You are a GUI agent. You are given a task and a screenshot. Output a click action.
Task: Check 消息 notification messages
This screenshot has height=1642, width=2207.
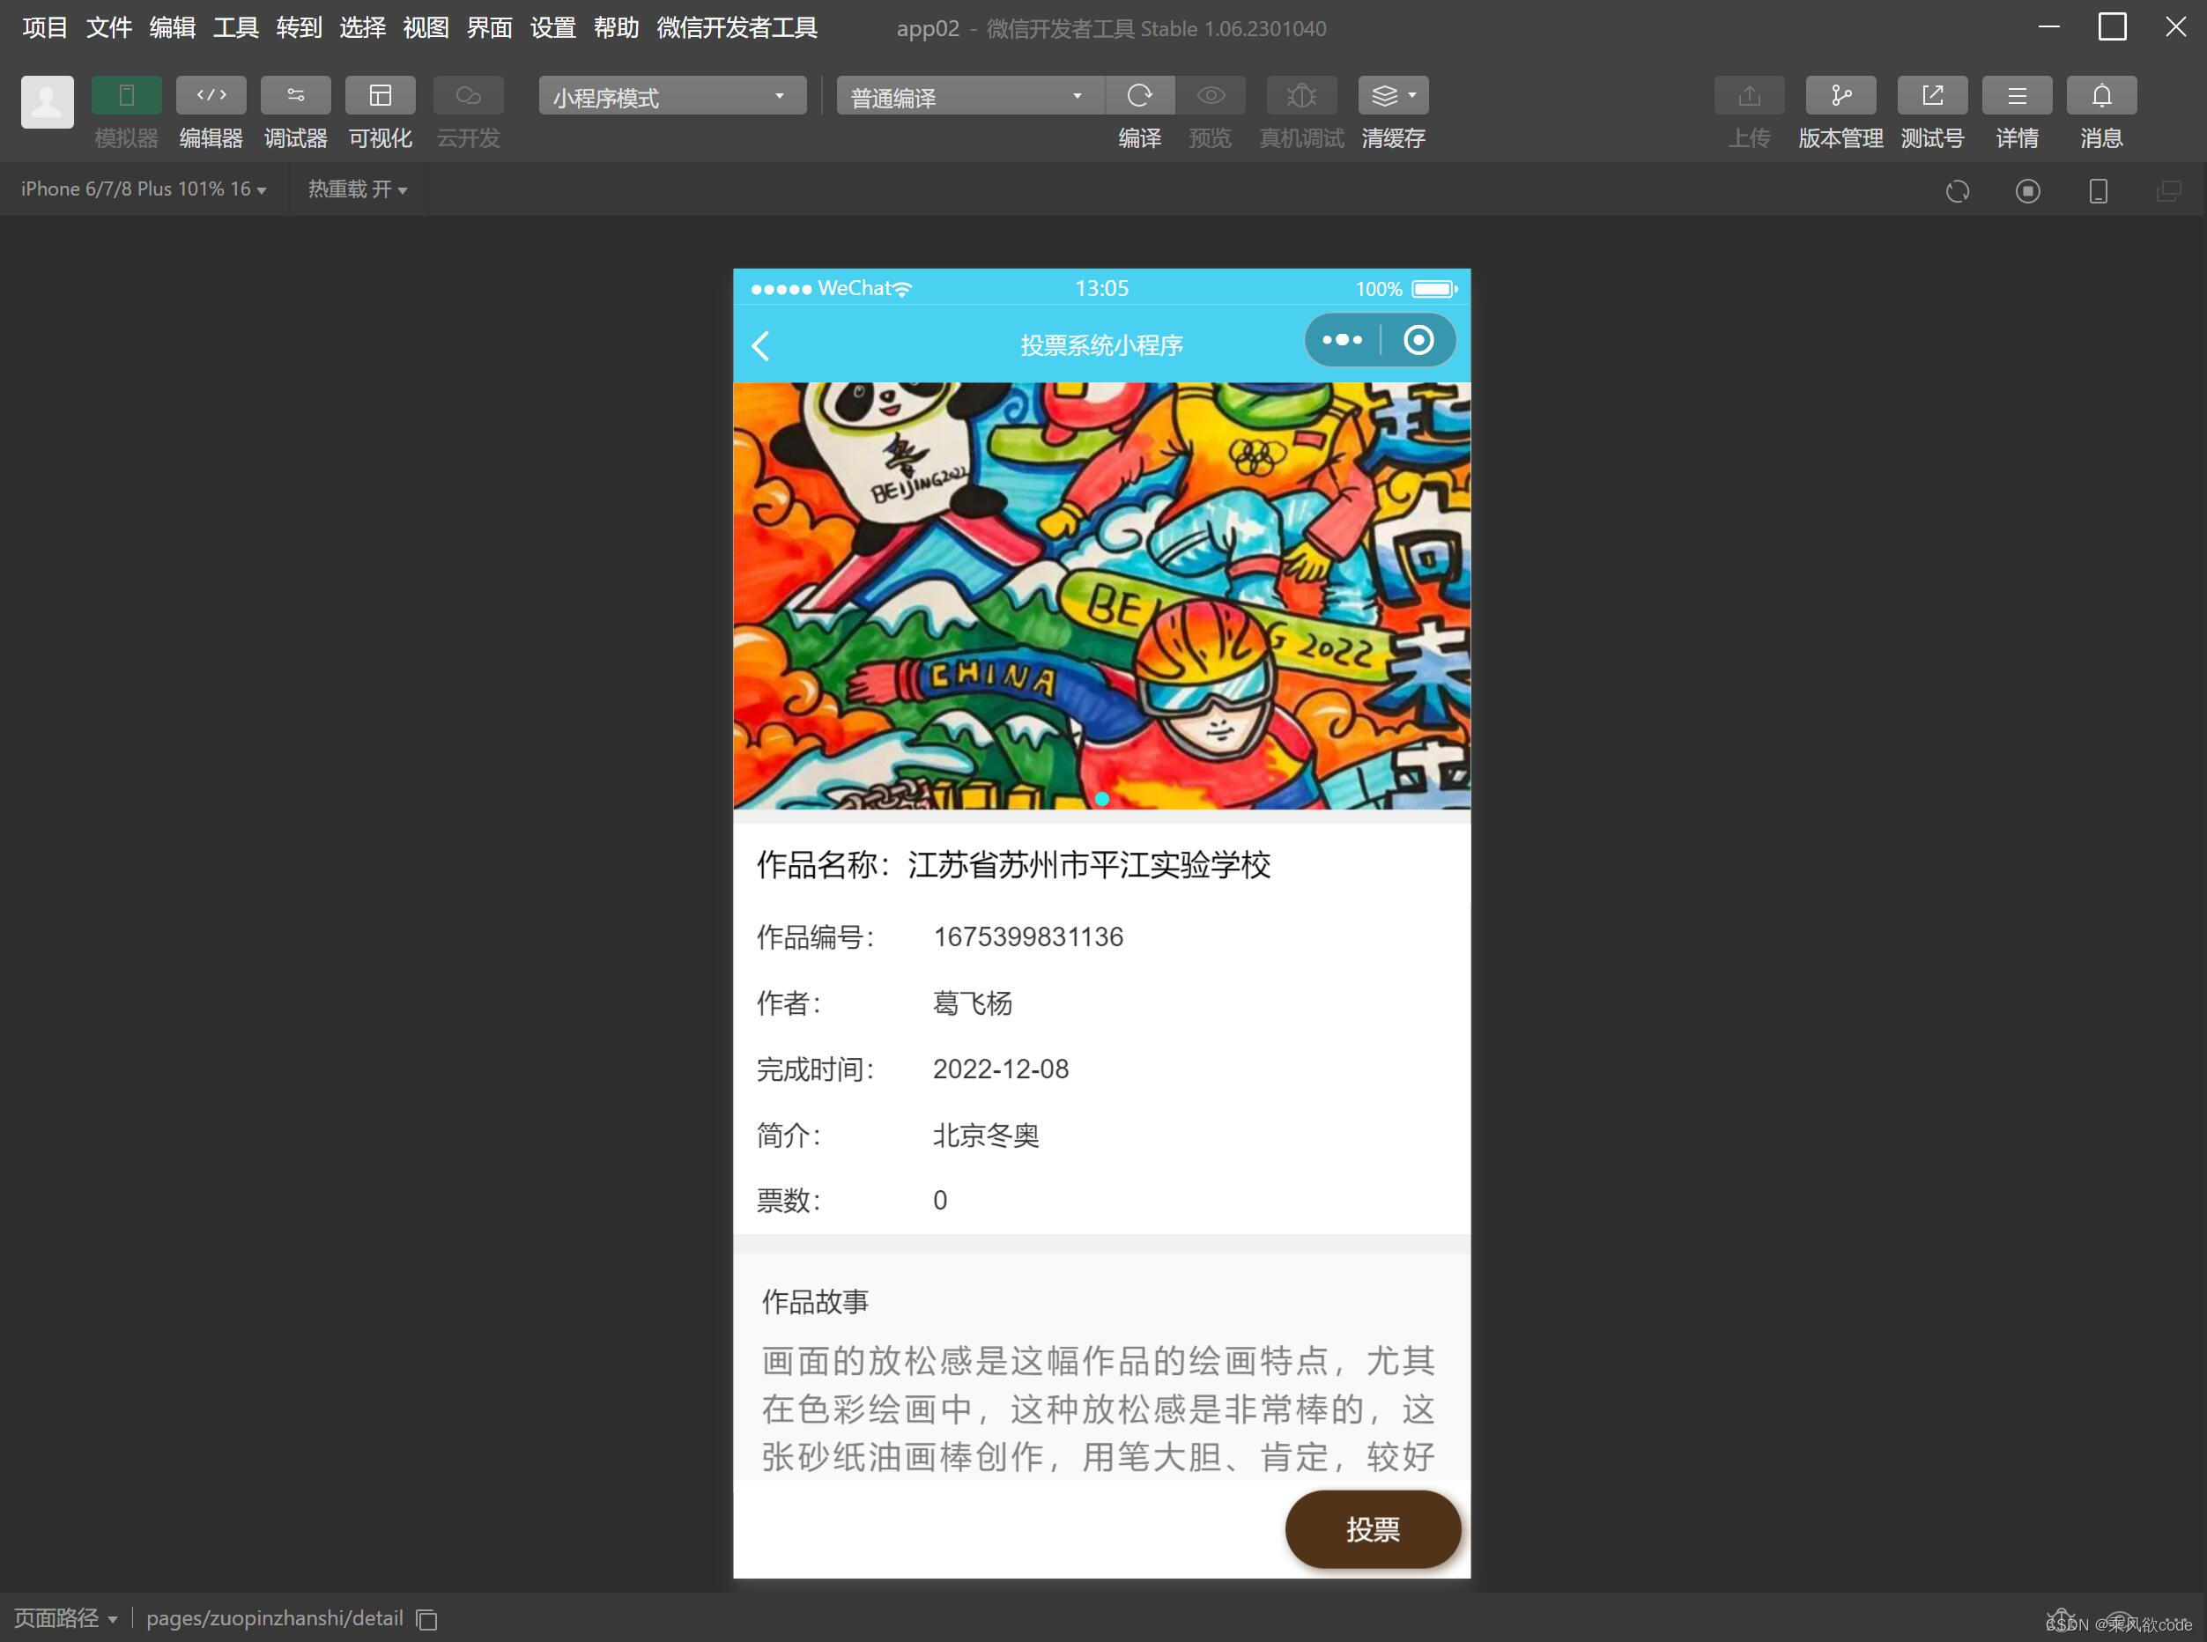point(2103,95)
